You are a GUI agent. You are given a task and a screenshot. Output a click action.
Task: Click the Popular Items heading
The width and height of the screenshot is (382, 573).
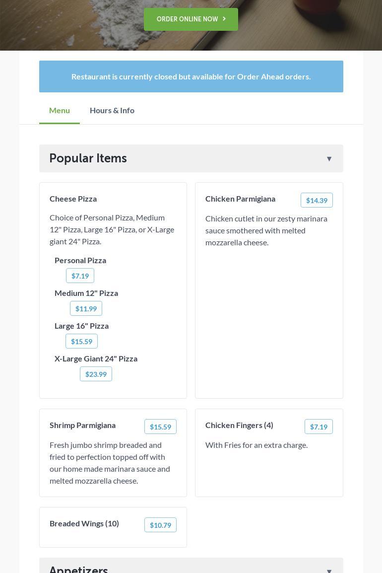coord(88,158)
